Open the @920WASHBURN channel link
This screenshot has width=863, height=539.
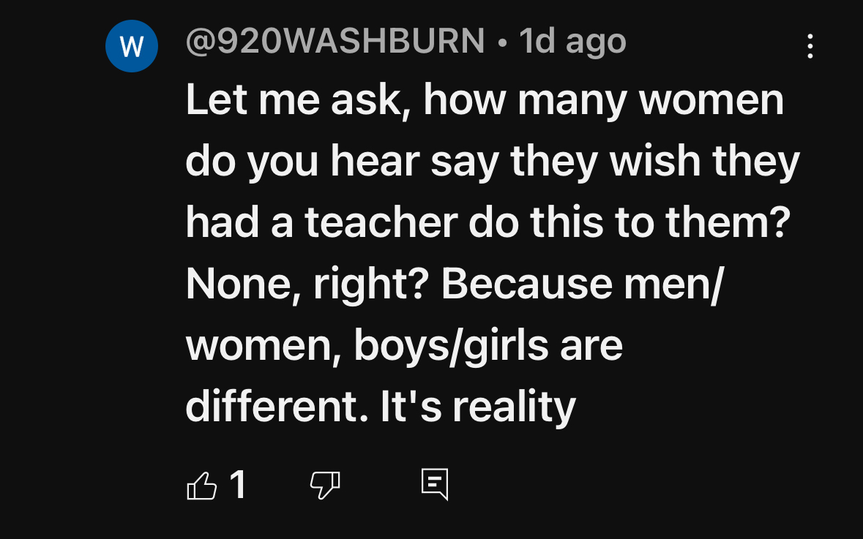pyautogui.click(x=335, y=41)
